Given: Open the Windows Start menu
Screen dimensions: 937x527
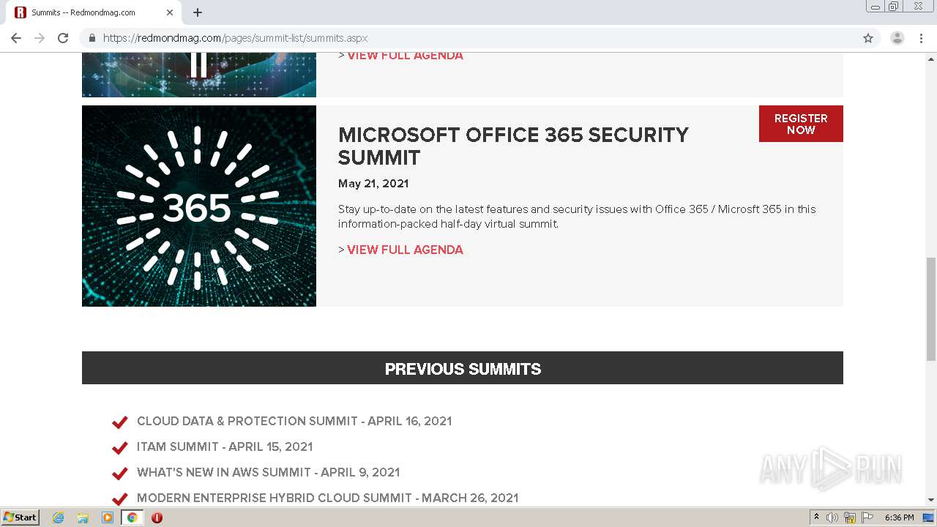Looking at the screenshot, I should coord(20,517).
